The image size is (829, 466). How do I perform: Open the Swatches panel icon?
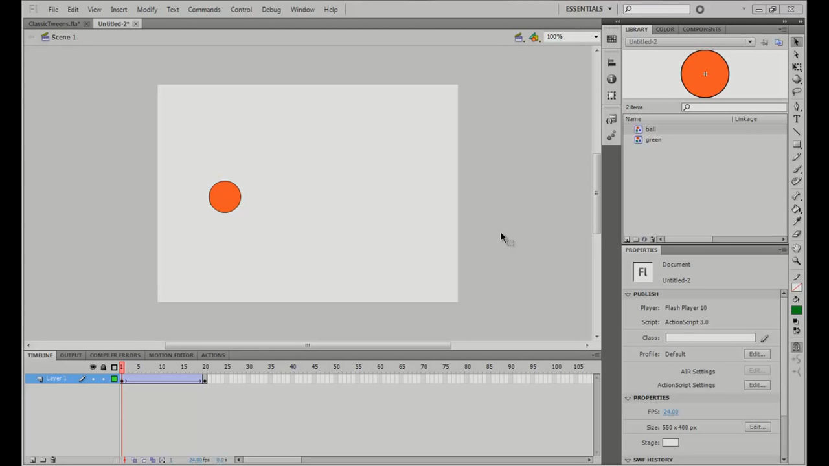pyautogui.click(x=611, y=39)
